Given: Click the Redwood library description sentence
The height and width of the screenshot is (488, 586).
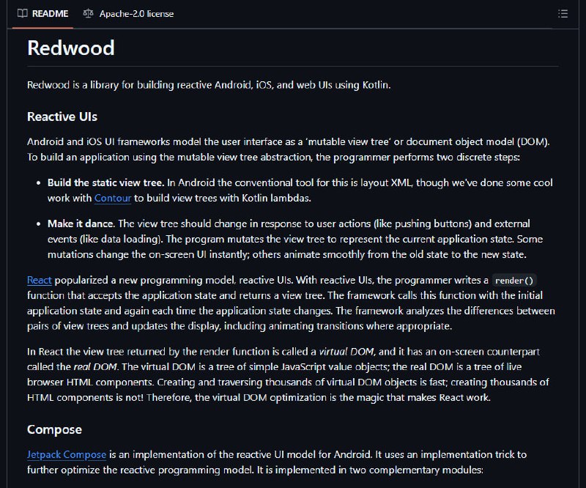Looking at the screenshot, I should 209,85.
